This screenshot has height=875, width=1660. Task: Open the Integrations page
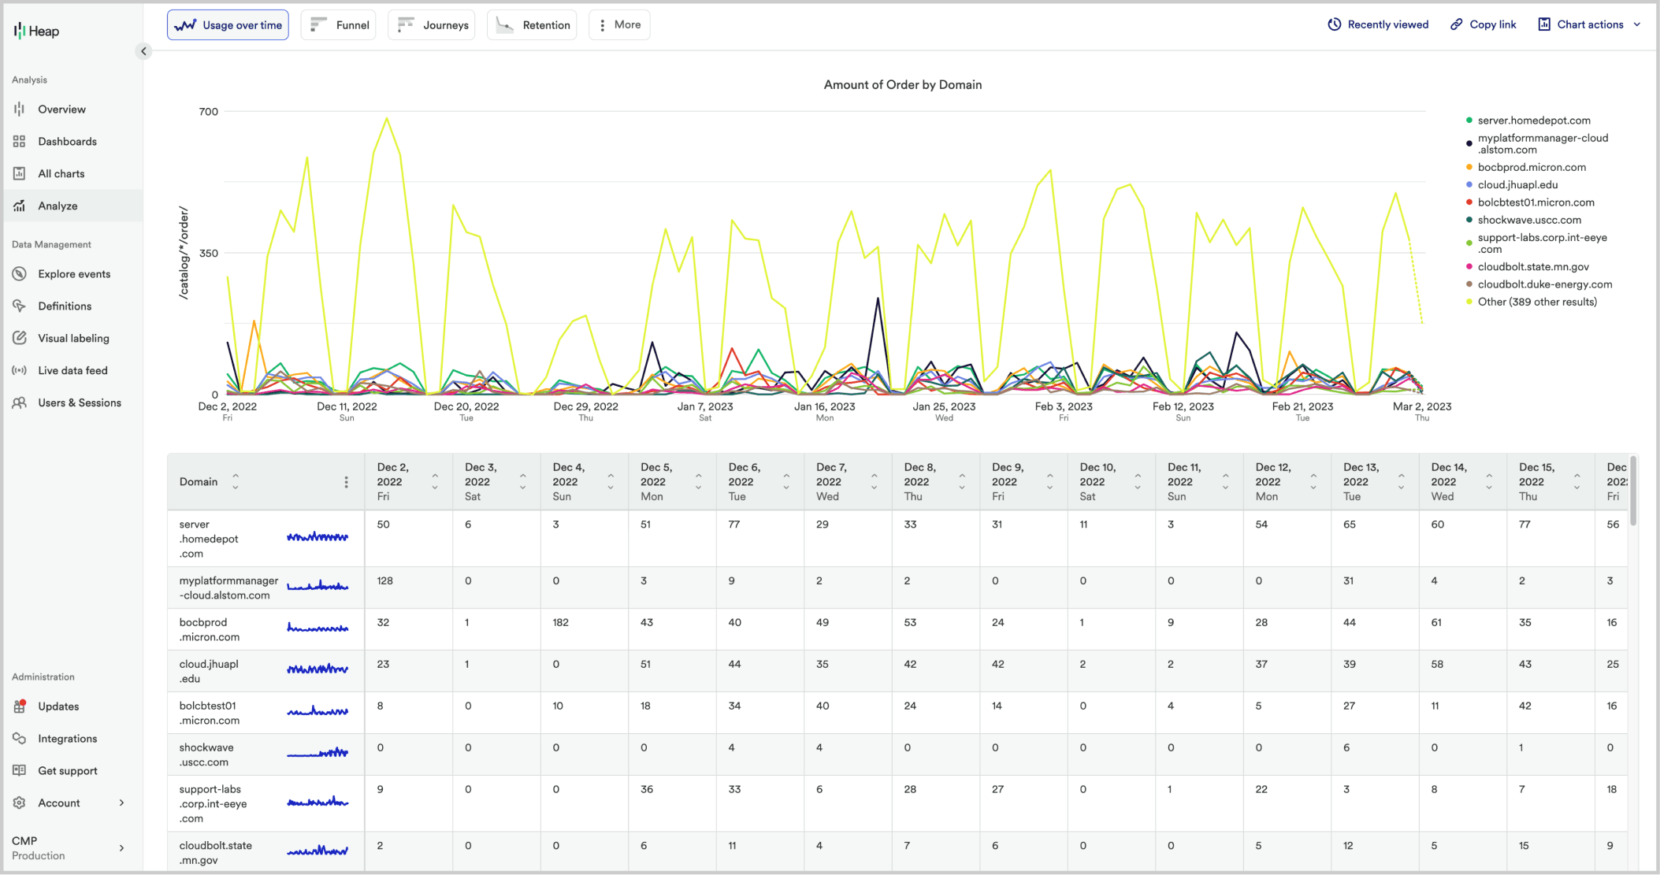(69, 738)
